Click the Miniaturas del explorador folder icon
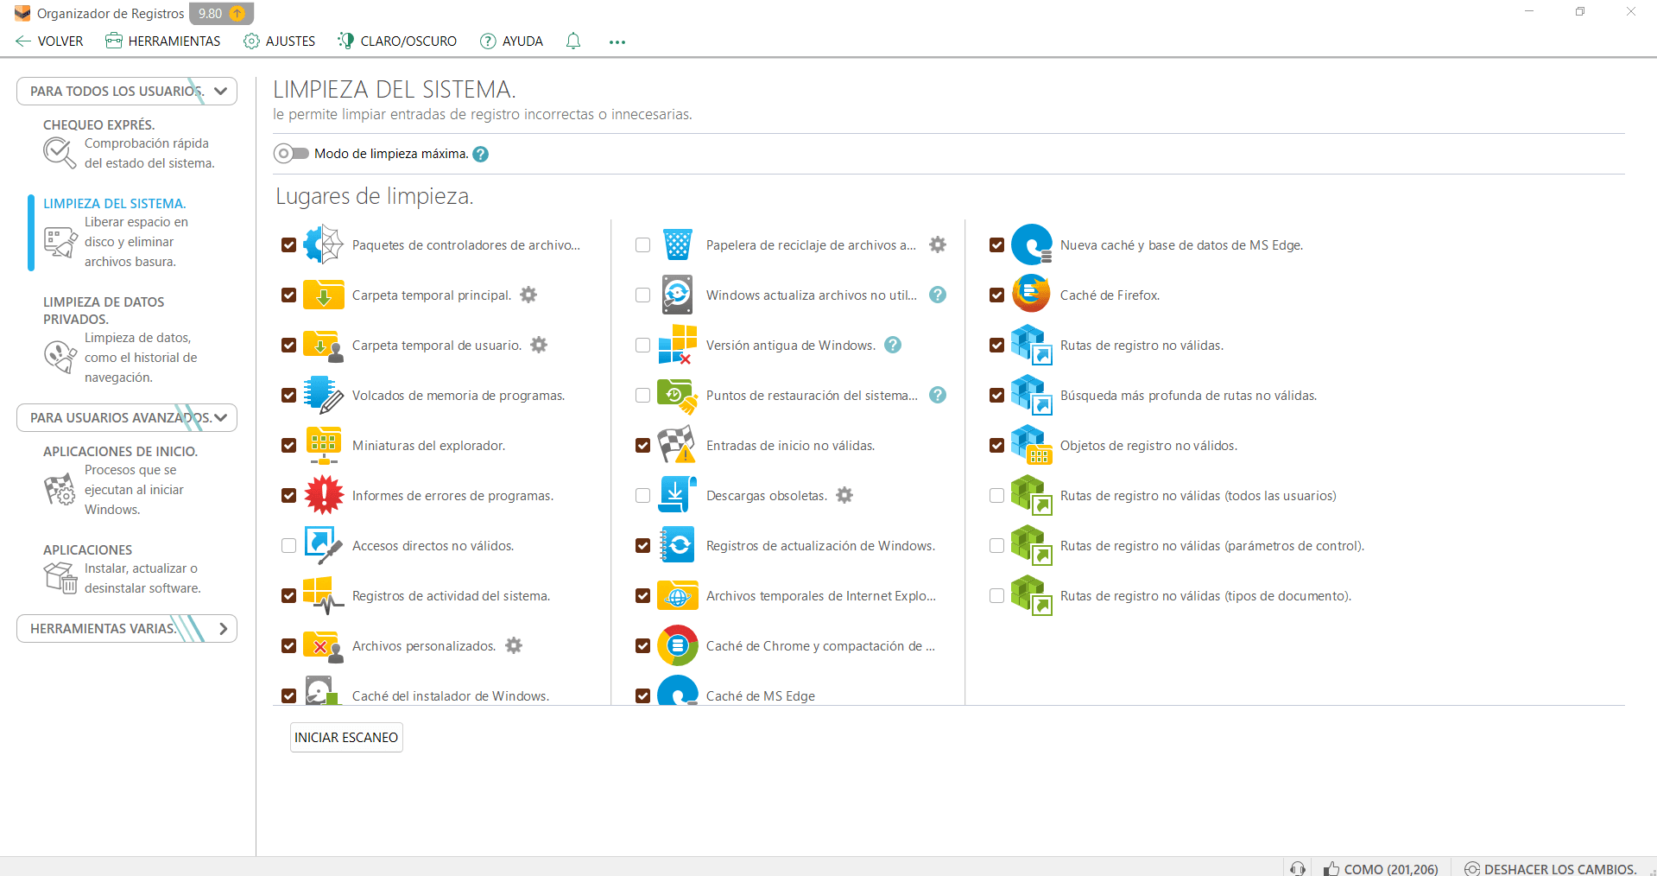 pyautogui.click(x=324, y=445)
